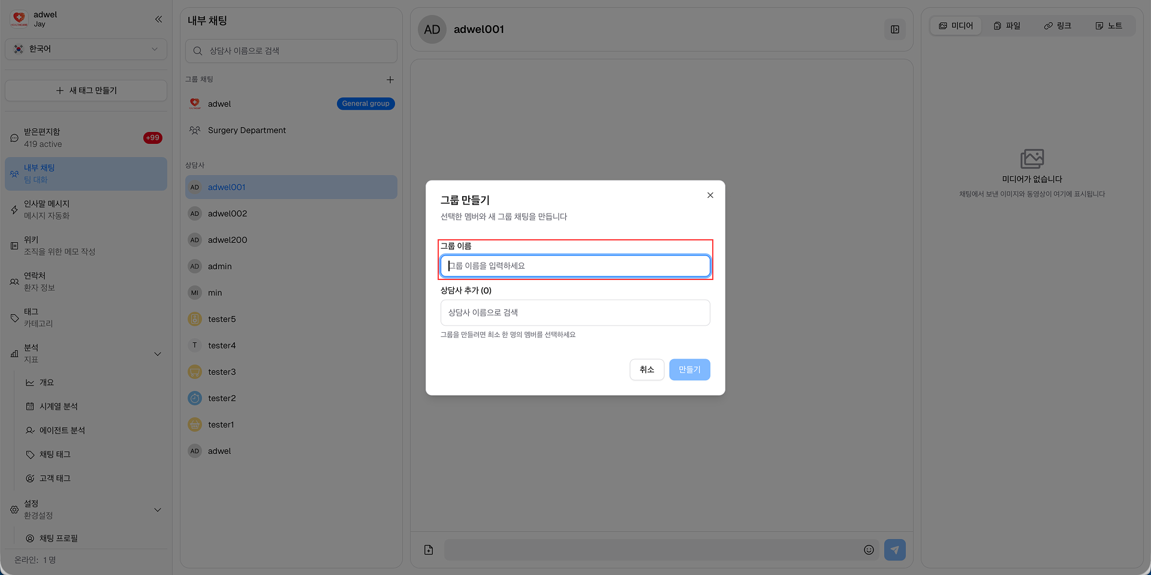Viewport: 1151px width, 575px height.
Task: Switch to the 파일 tab
Action: (1007, 25)
